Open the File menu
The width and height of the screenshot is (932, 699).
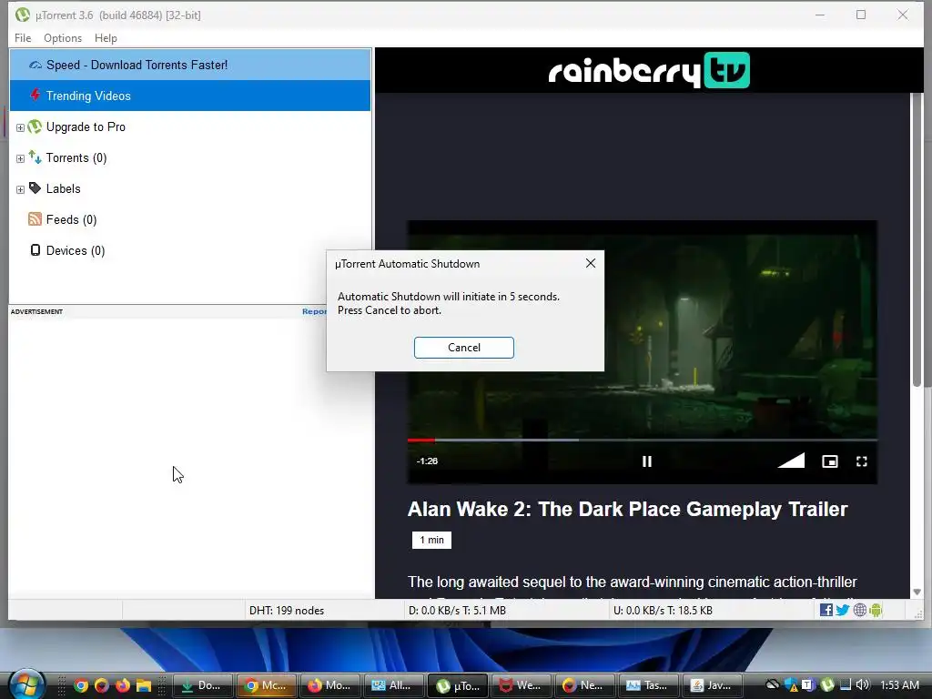(x=23, y=38)
